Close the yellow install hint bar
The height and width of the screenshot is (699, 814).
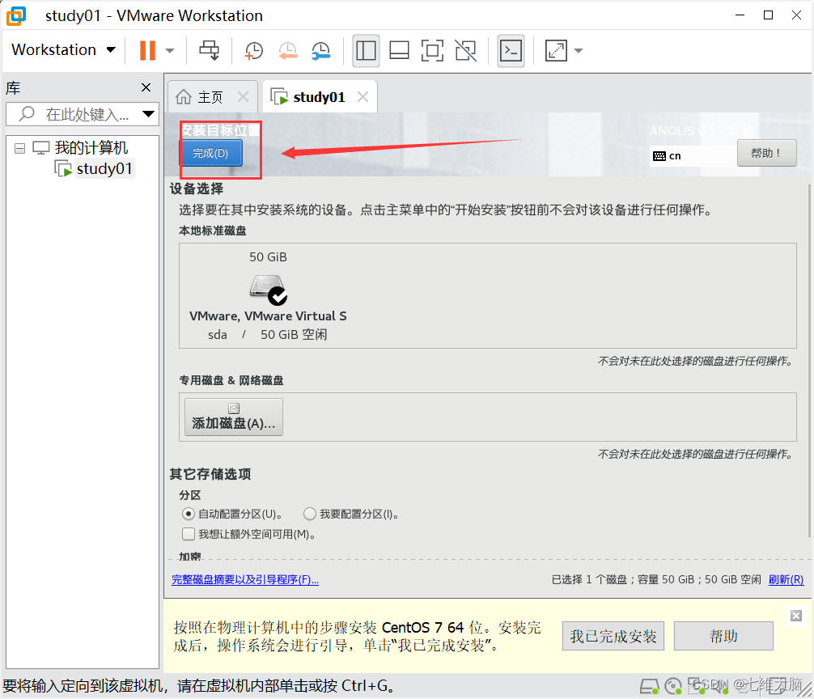[796, 616]
